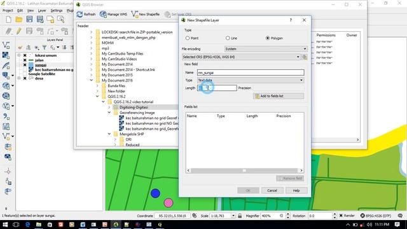Screen dimensions: 407x229
Task: Click the field Name input
Action: click(x=251, y=73)
